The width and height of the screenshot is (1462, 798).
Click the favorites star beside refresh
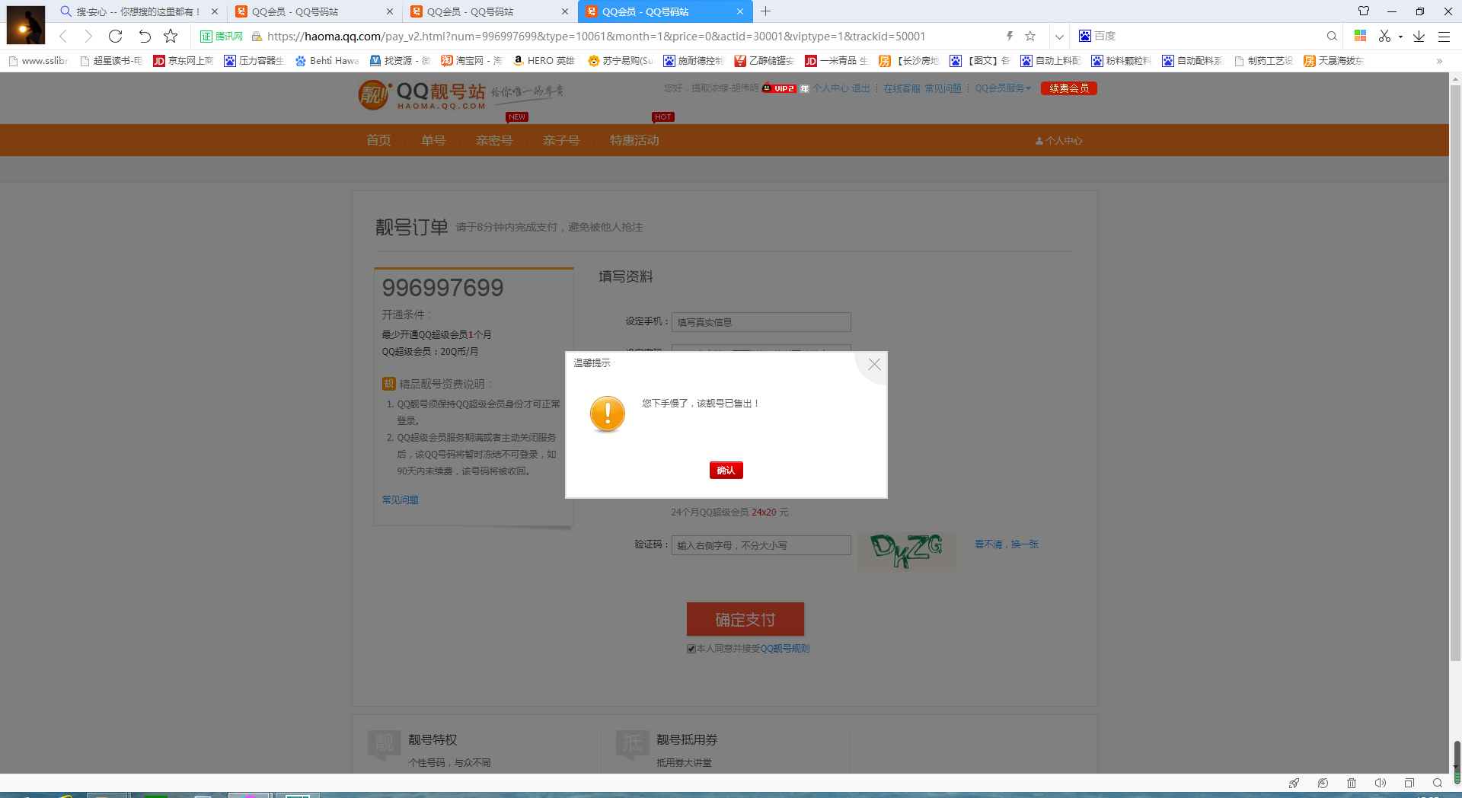tap(171, 36)
